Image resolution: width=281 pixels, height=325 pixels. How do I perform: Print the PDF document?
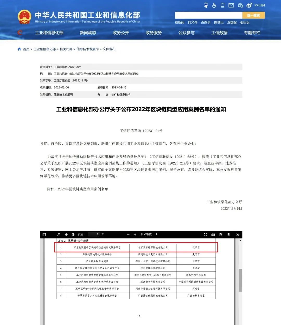pos(213,235)
